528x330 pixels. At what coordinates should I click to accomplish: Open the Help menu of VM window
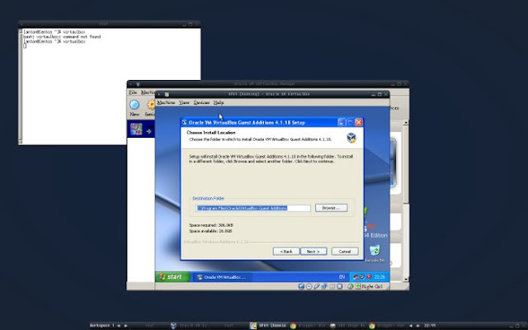click(x=219, y=102)
